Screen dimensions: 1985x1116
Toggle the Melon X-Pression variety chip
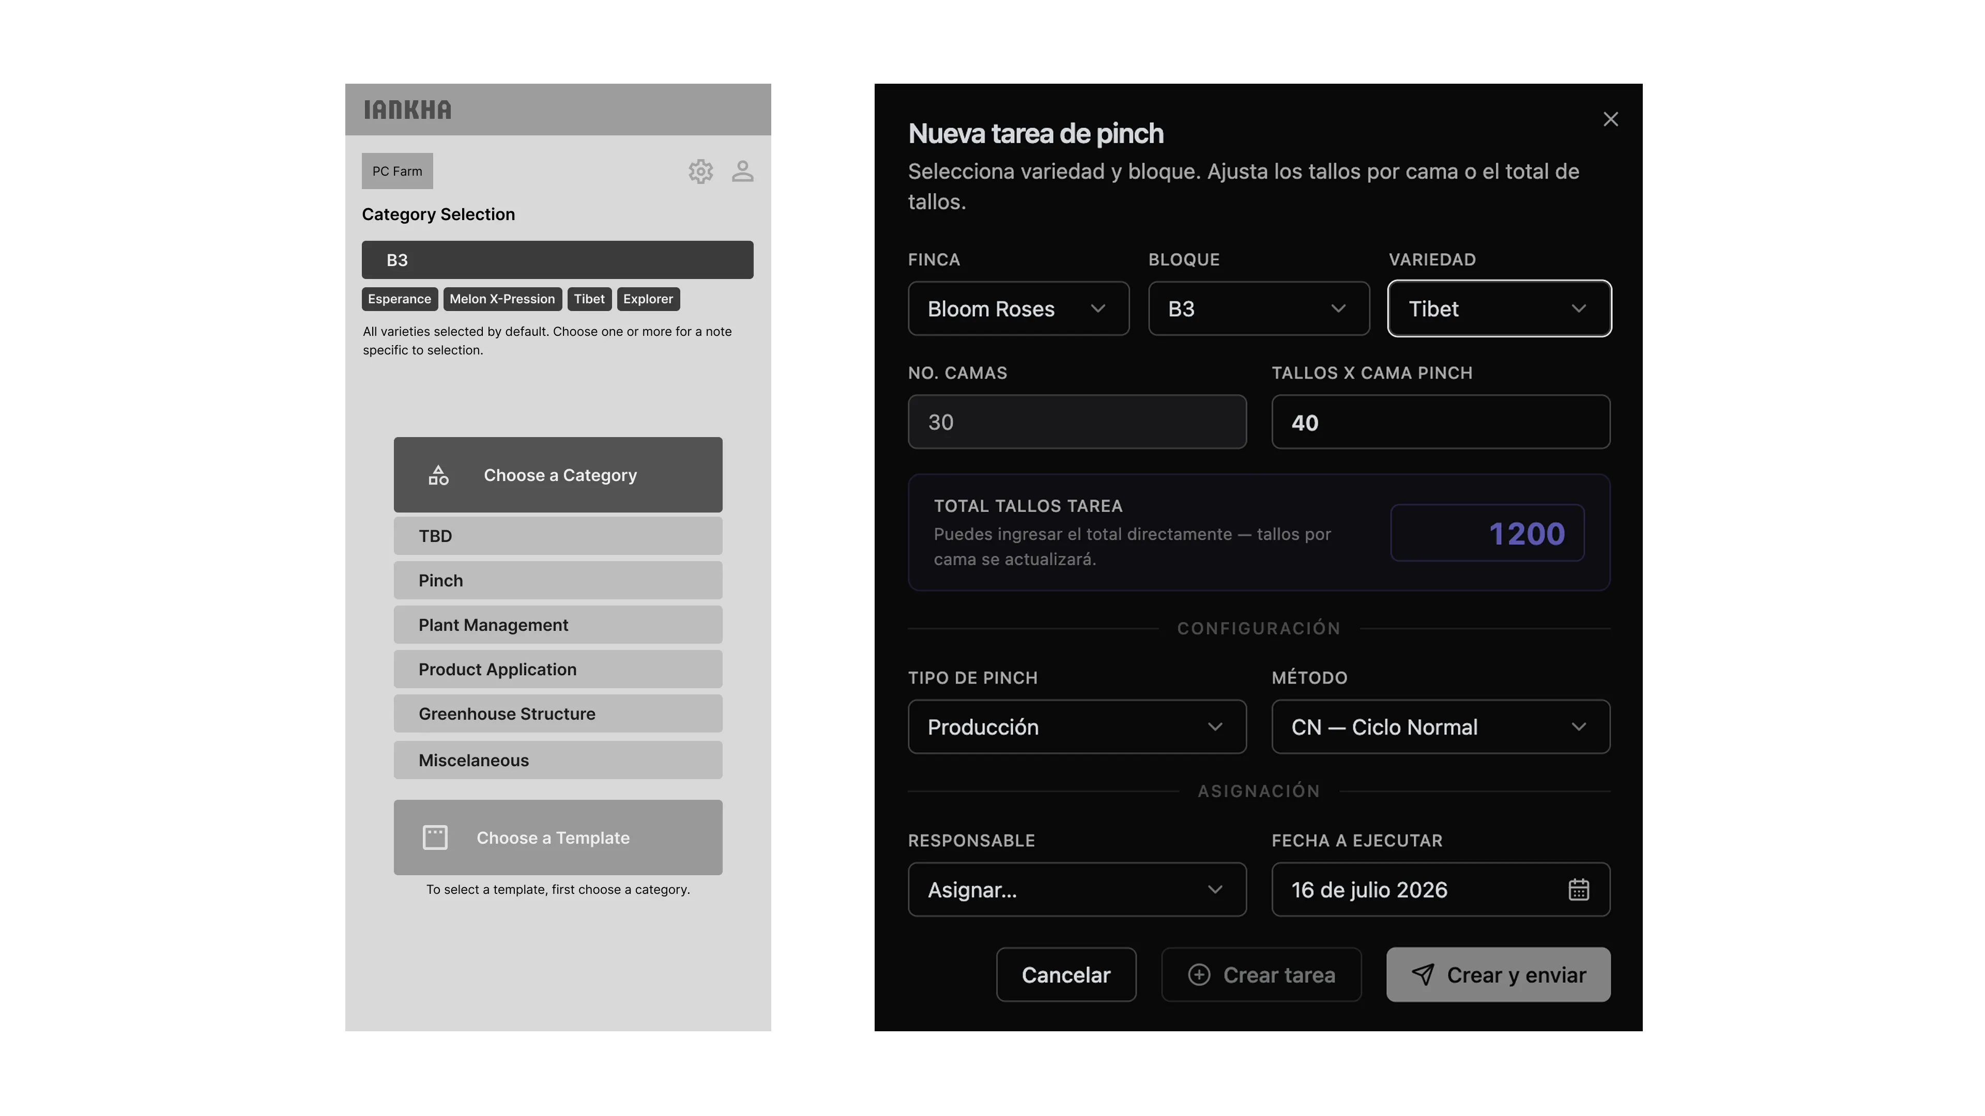(502, 299)
